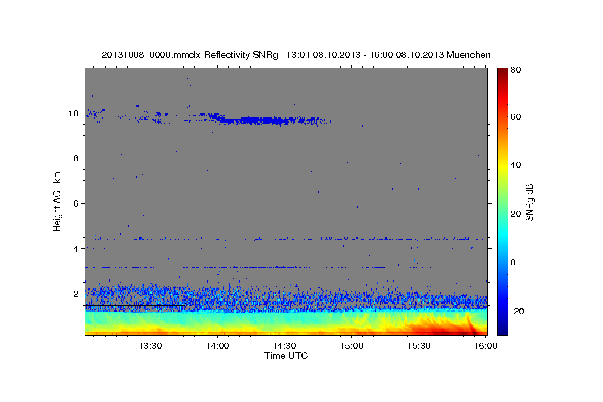603x402 pixels.
Task: Click the green middle section of colorbar
Action: [502, 201]
